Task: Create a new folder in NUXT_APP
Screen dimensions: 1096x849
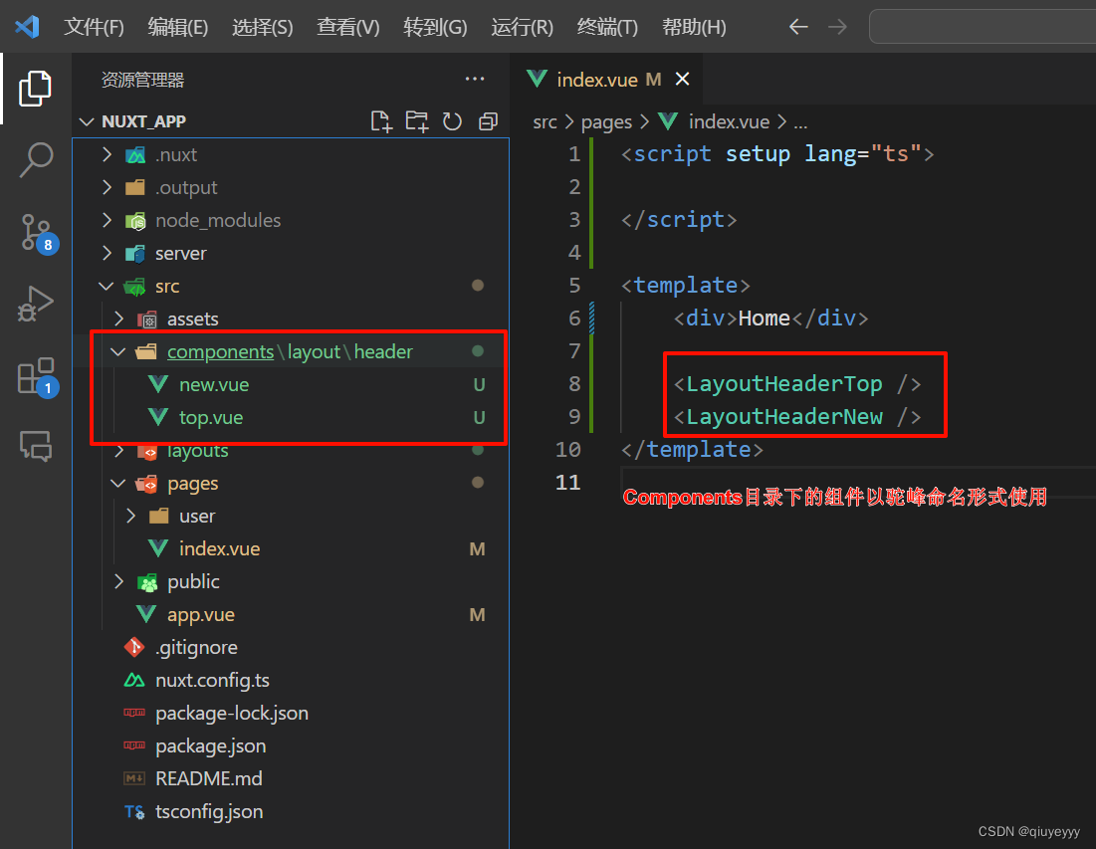Action: point(416,121)
